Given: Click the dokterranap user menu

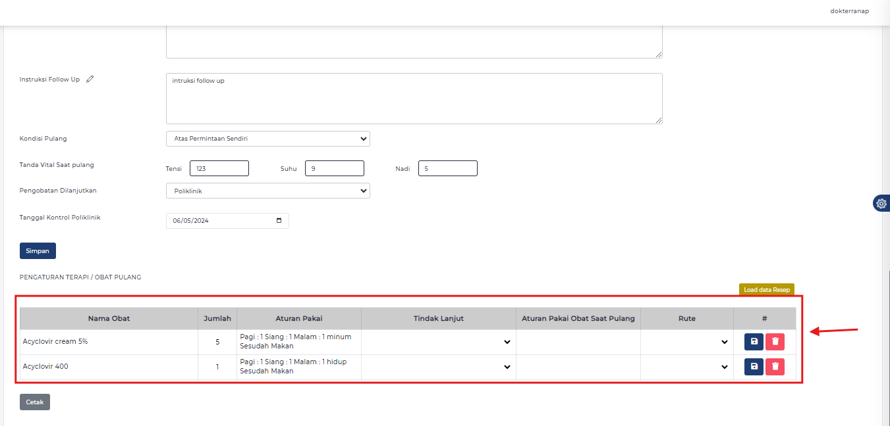Looking at the screenshot, I should tap(849, 11).
